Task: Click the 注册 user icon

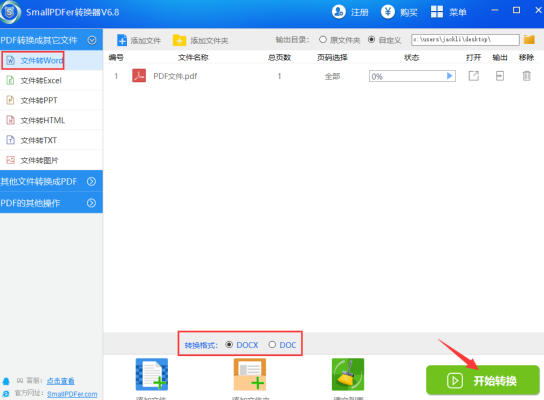Action: [x=338, y=12]
